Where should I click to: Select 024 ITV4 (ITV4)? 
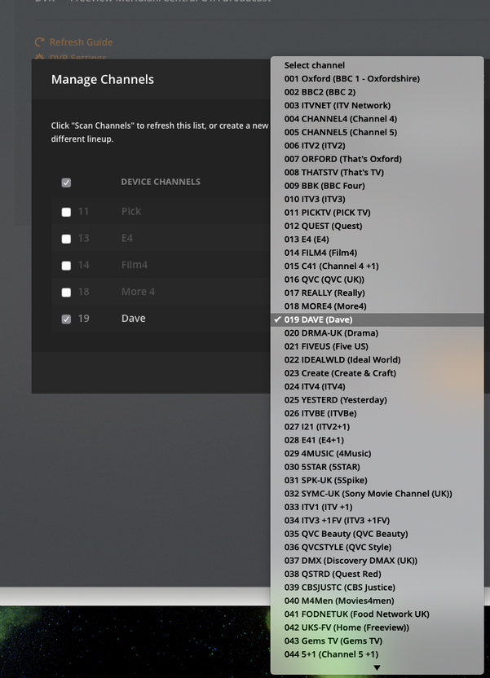click(377, 387)
